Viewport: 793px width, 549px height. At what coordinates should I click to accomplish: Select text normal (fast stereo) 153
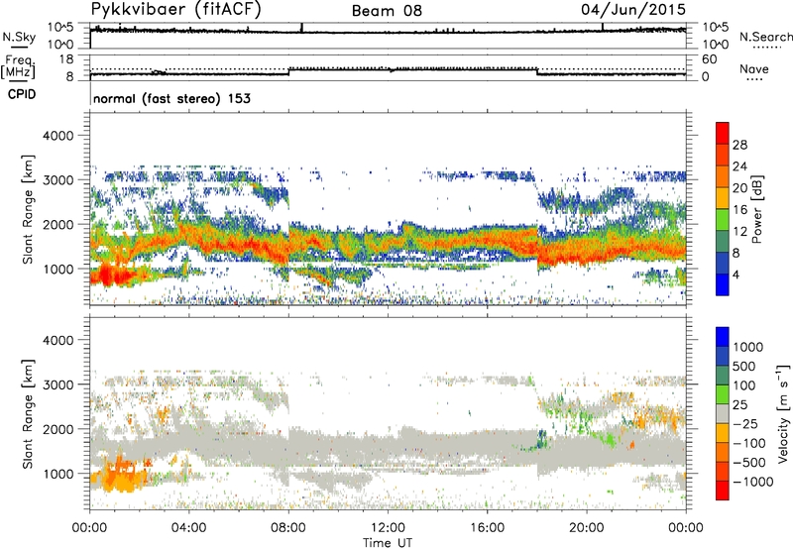171,98
